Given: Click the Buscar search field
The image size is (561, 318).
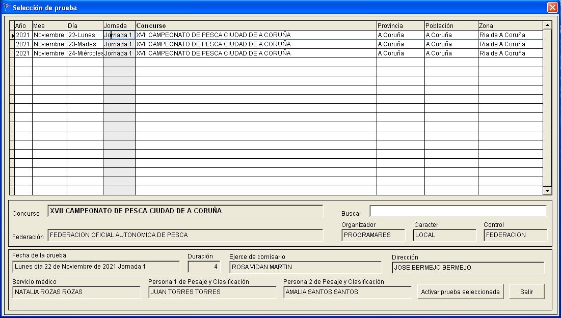Looking at the screenshot, I should (458, 211).
